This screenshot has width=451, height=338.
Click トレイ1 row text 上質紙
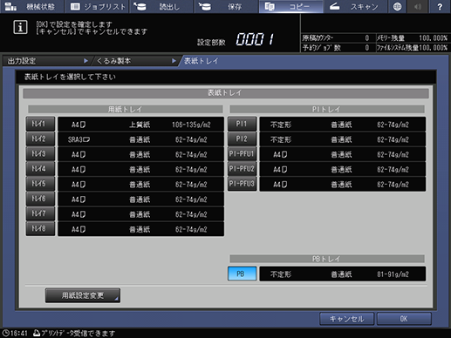click(140, 125)
